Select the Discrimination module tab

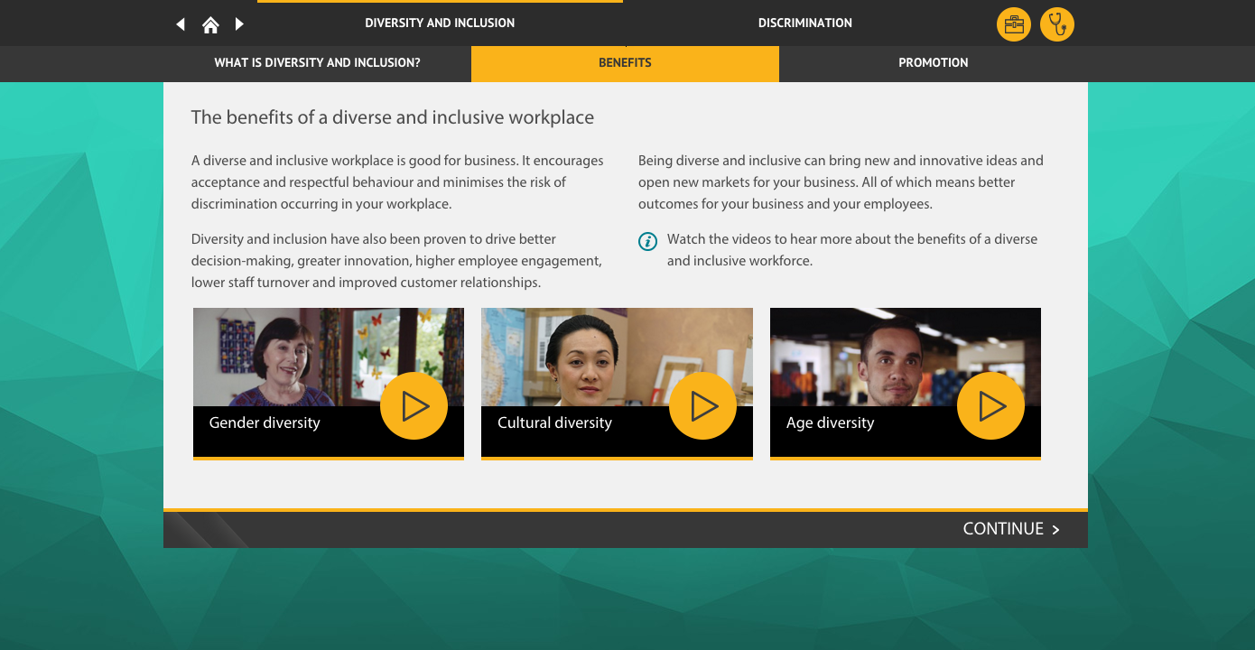tap(805, 23)
